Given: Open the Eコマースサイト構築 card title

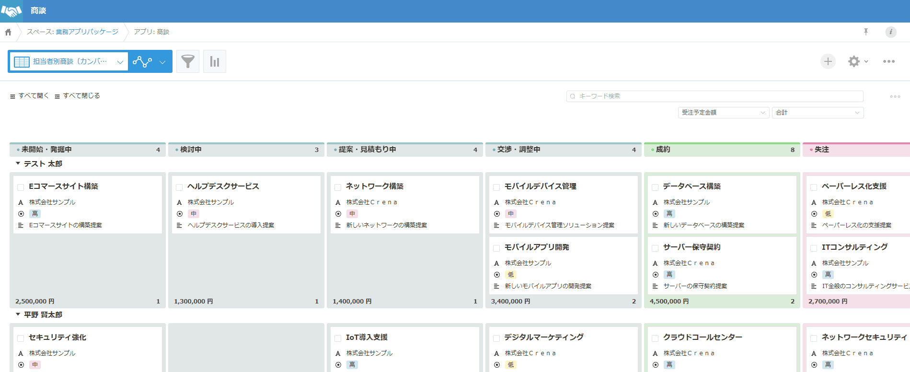Looking at the screenshot, I should click(x=63, y=186).
